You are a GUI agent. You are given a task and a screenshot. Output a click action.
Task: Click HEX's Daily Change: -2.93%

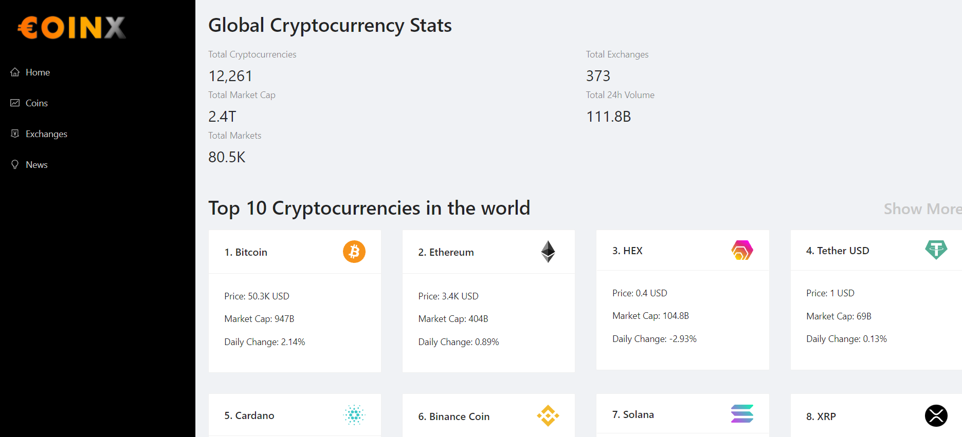pyautogui.click(x=654, y=339)
